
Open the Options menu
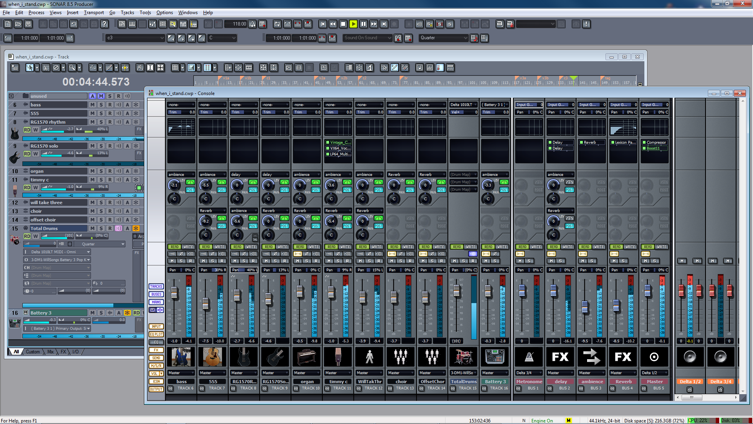pyautogui.click(x=165, y=13)
